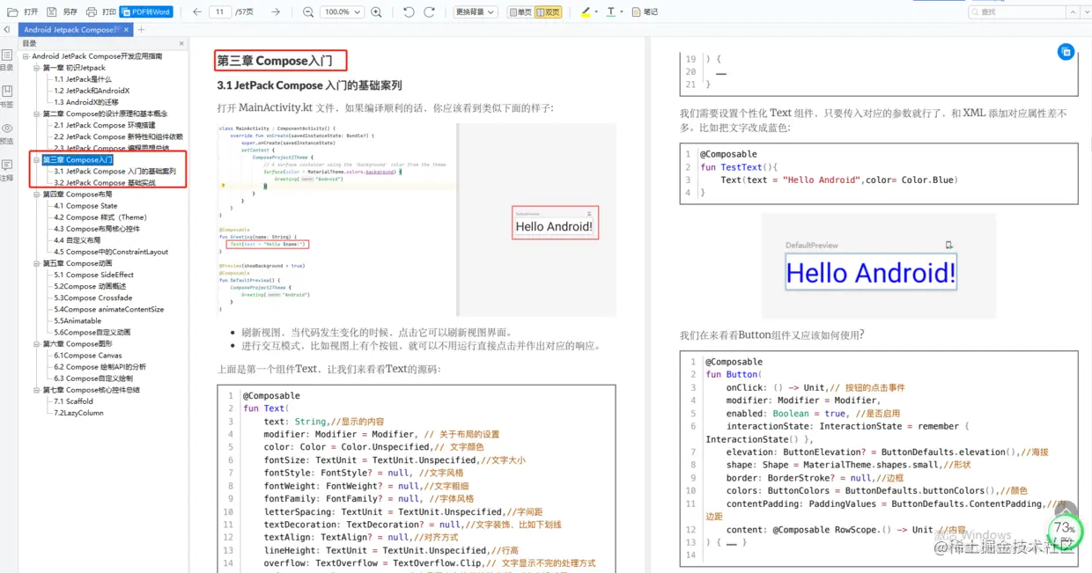Open outline entry 5.5Animatable
The width and height of the screenshot is (1092, 573).
(77, 320)
